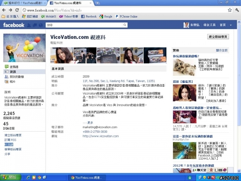Click the Report Page link in sidebar
Image resolution: width=241 pixels, height=181 pixels.
[13, 149]
